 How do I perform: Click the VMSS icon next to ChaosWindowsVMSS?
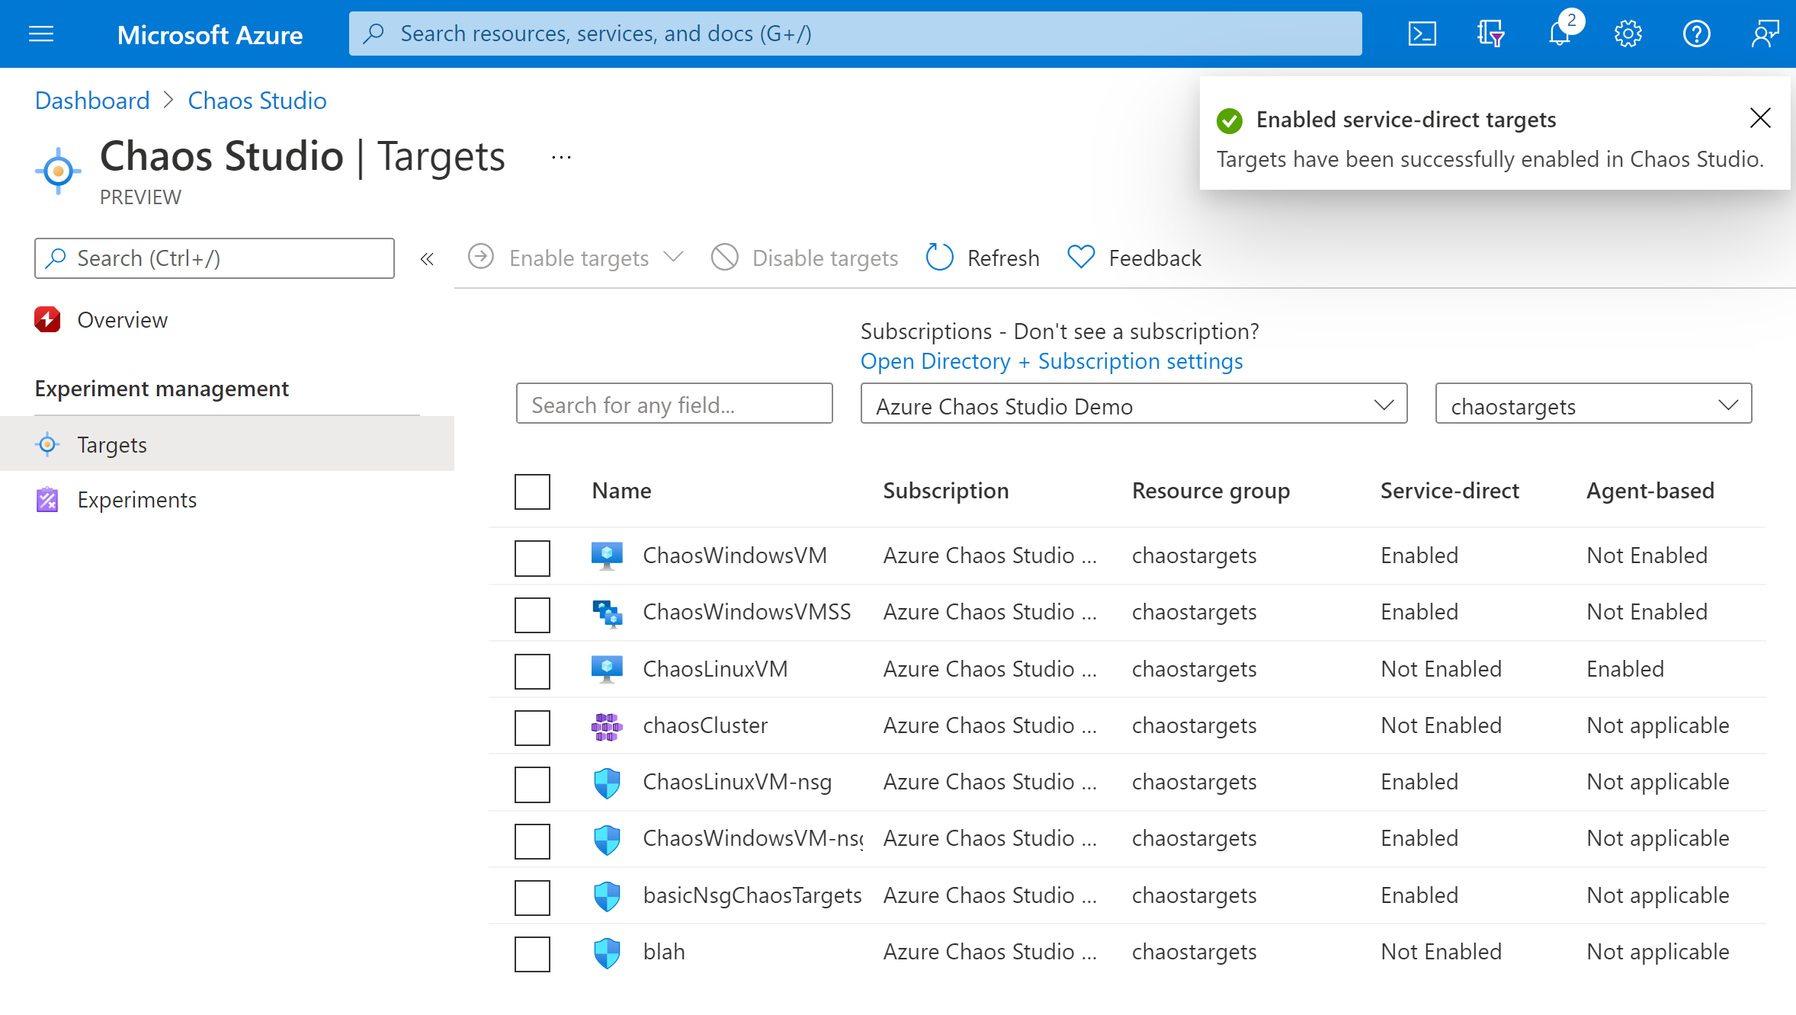(x=608, y=612)
